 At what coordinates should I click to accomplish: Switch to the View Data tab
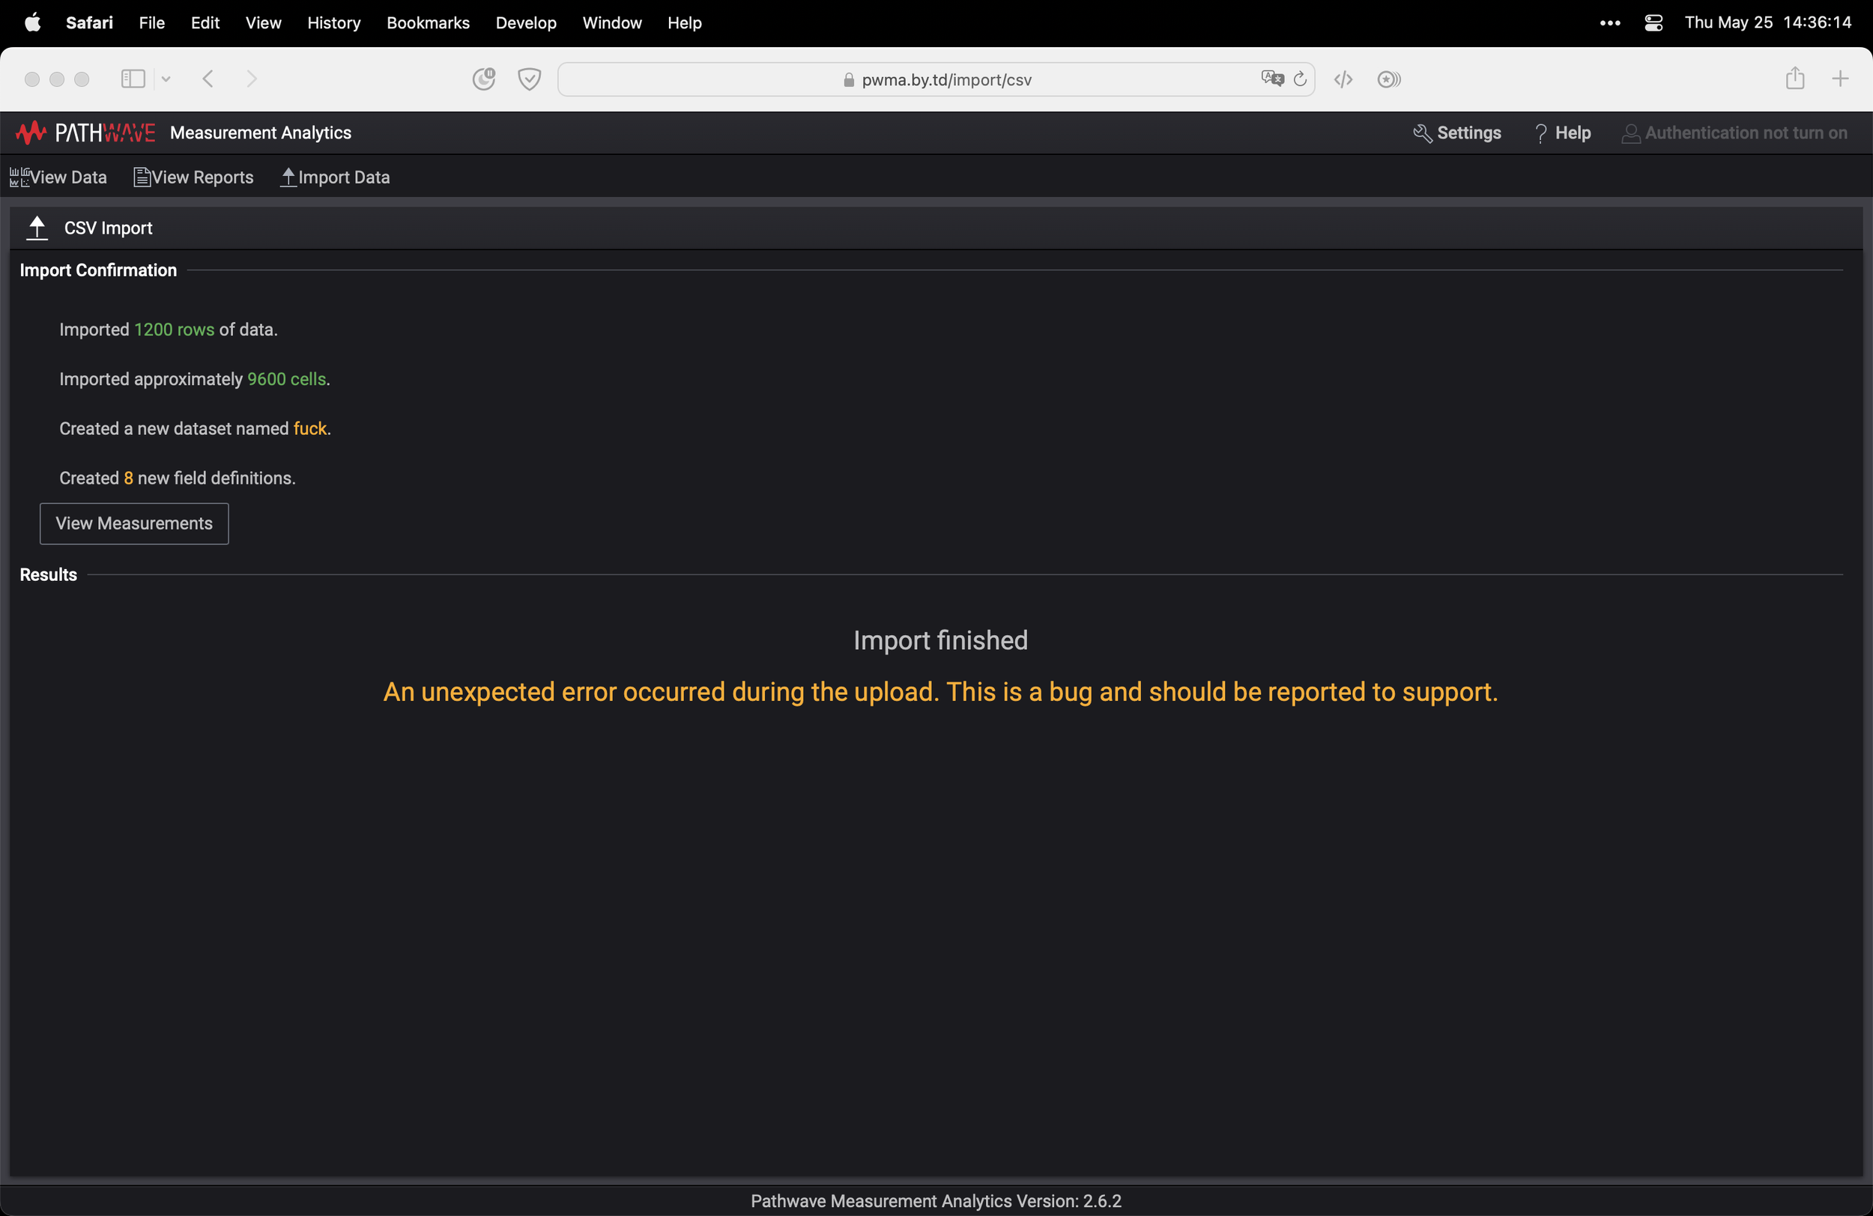[58, 177]
